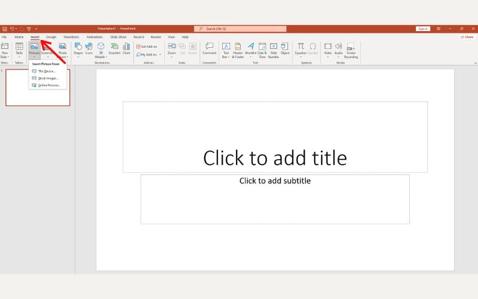The width and height of the screenshot is (478, 299).
Task: Insert Date & Time
Action: click(x=262, y=50)
